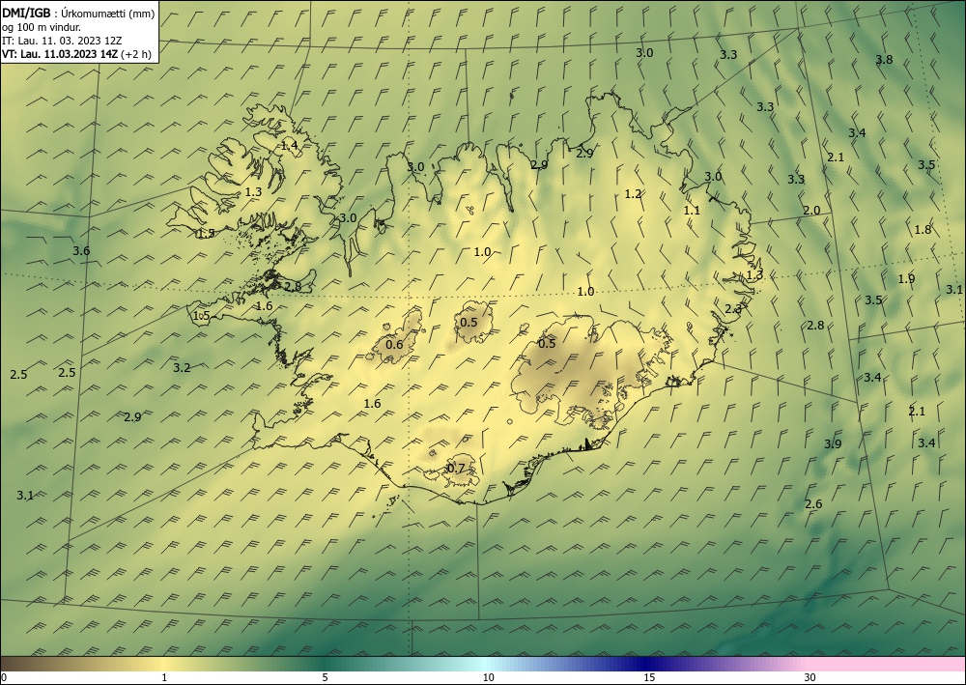Click the title text "DMI/IGB : Úrkomumætti (mm)"

click(x=78, y=14)
